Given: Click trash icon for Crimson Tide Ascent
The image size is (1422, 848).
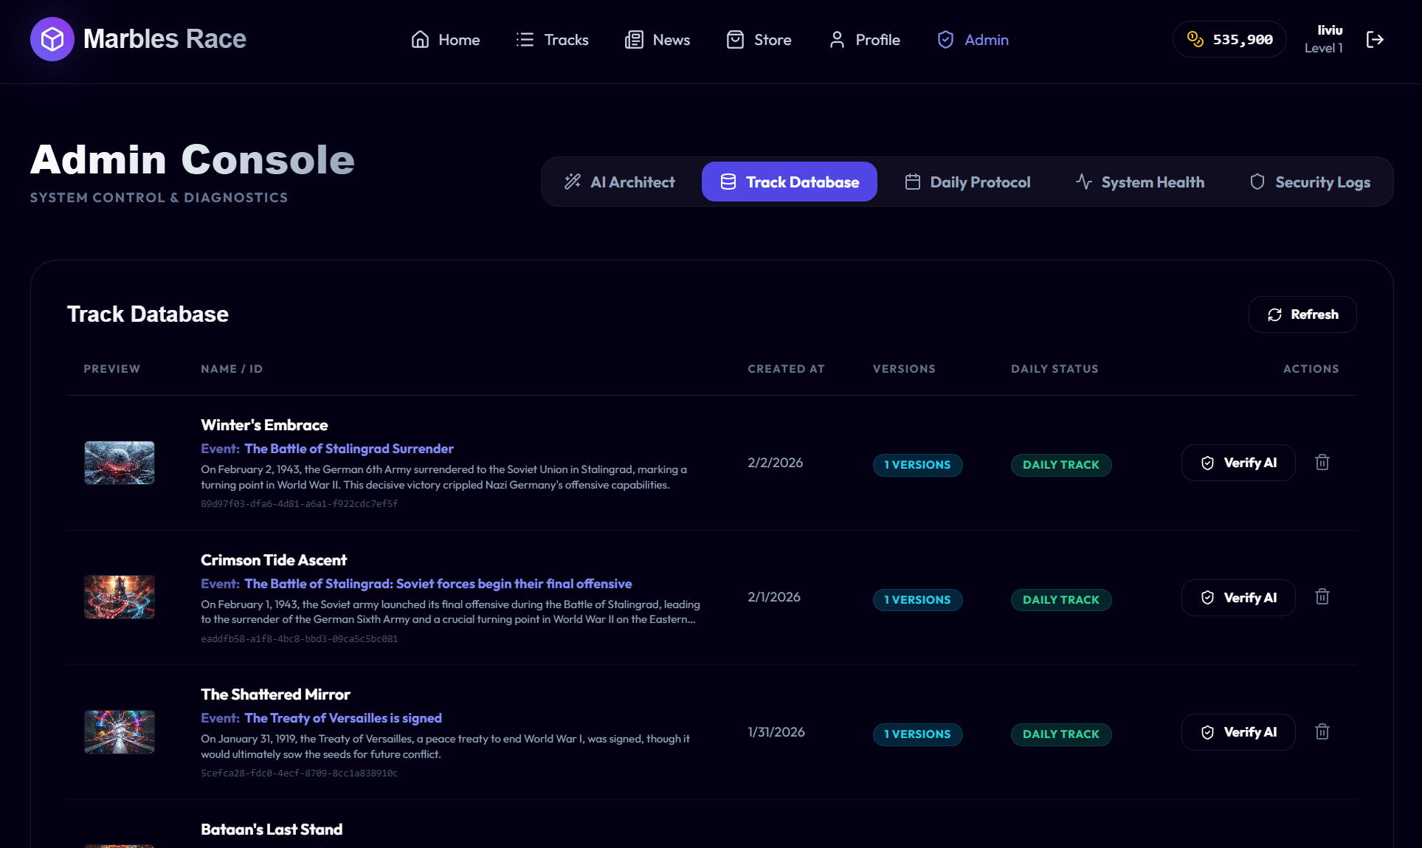Looking at the screenshot, I should click(x=1322, y=597).
